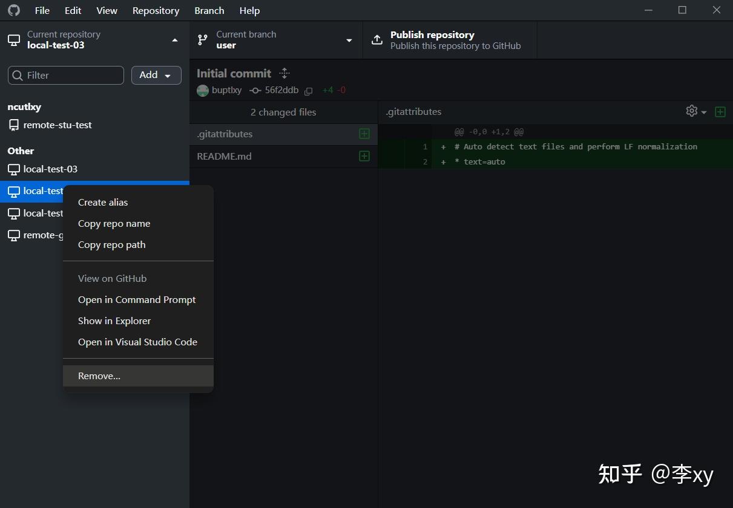
Task: Click the upload icon next to Publish repository
Action: click(376, 39)
